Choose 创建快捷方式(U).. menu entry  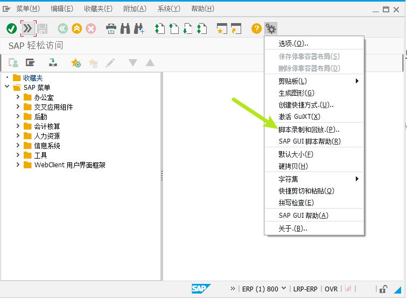314,105
